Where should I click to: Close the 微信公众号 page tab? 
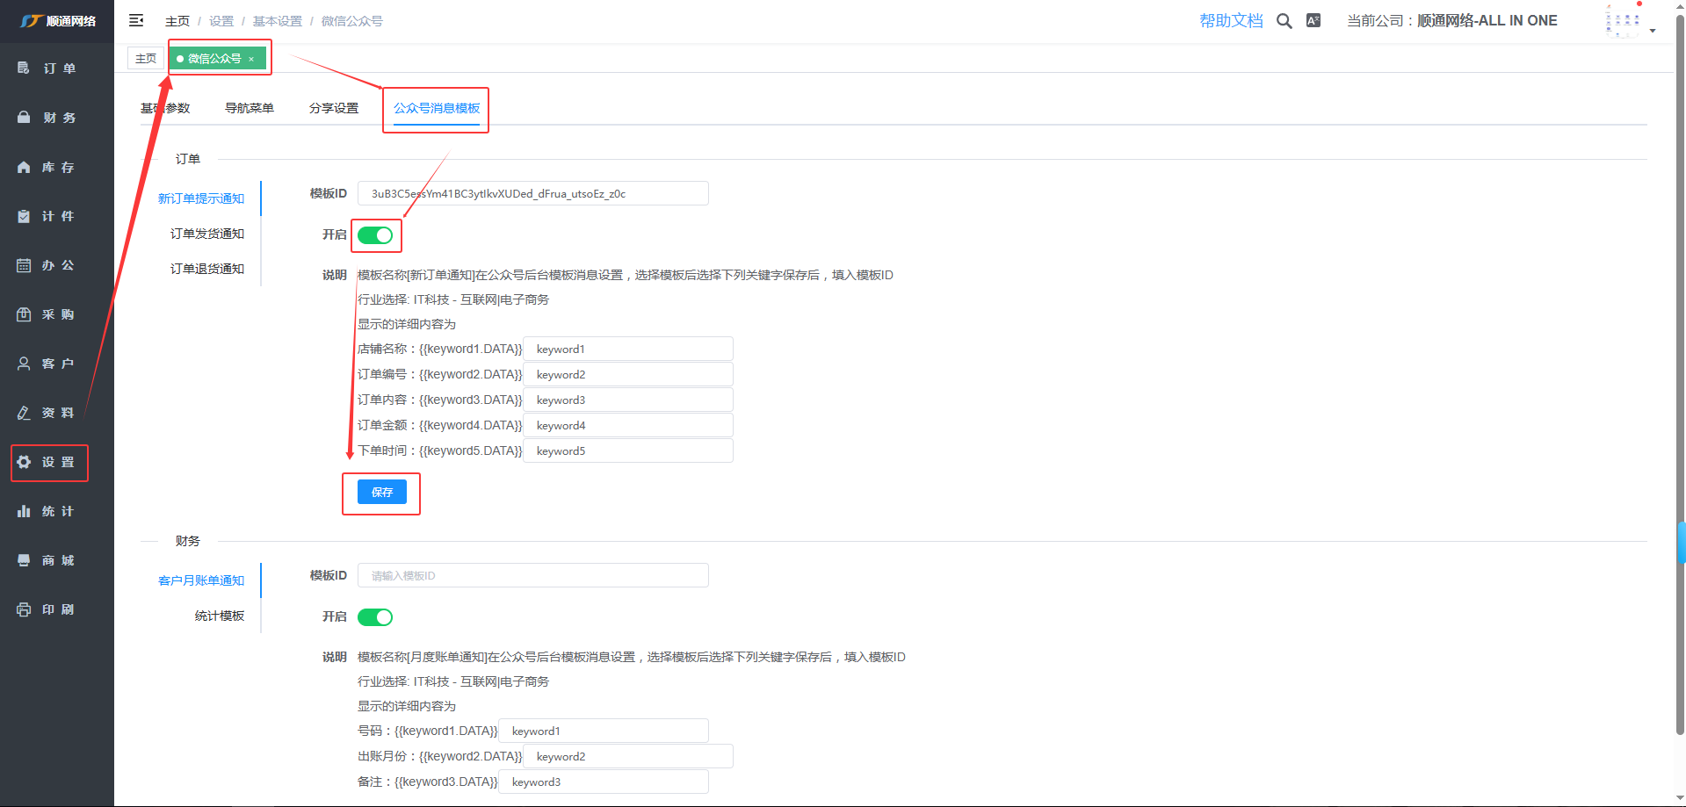pyautogui.click(x=251, y=59)
